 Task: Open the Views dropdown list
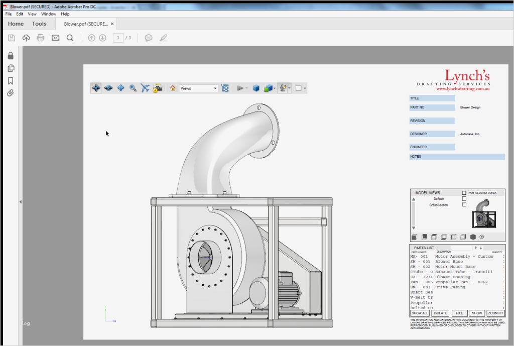tap(199, 88)
